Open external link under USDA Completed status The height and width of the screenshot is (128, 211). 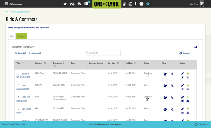click(147, 100)
